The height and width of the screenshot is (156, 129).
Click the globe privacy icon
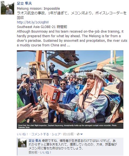click(78, 134)
